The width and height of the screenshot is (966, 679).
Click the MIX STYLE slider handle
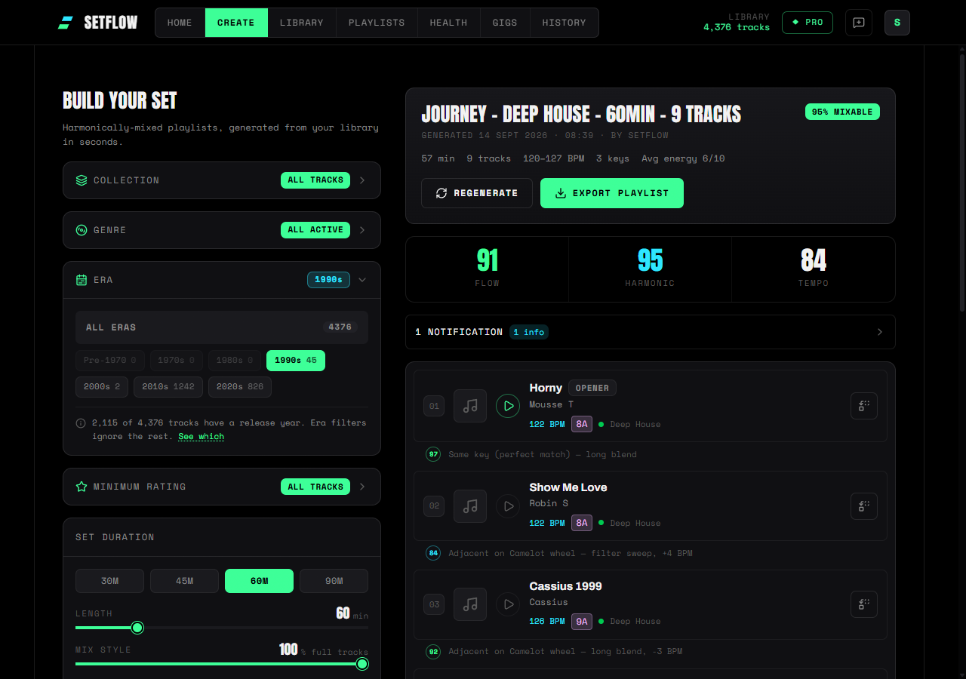pos(362,664)
